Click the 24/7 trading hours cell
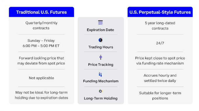The width and height of the screenshot is (199, 111). pyautogui.click(x=160, y=43)
